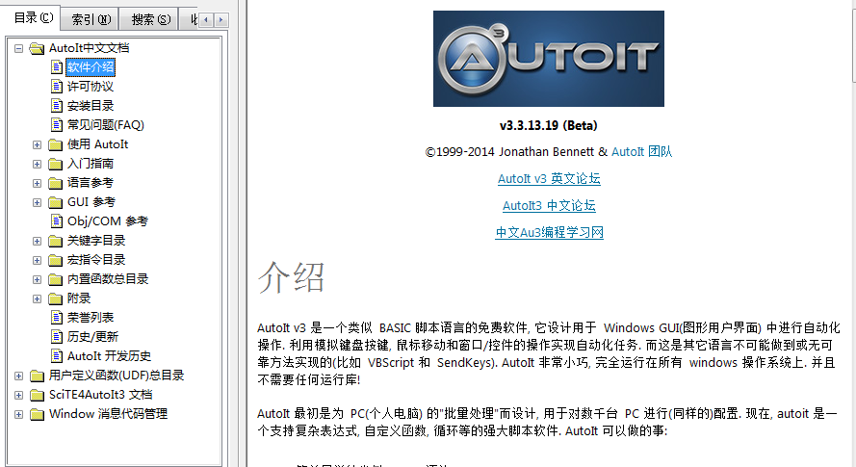Select the Obj/COM 参考 topic text
This screenshot has height=467, width=856.
[x=108, y=221]
